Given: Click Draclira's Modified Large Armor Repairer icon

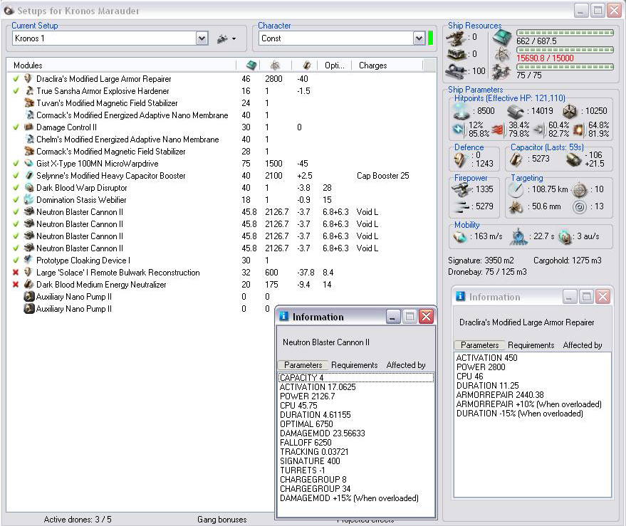Looking at the screenshot, I should point(29,79).
